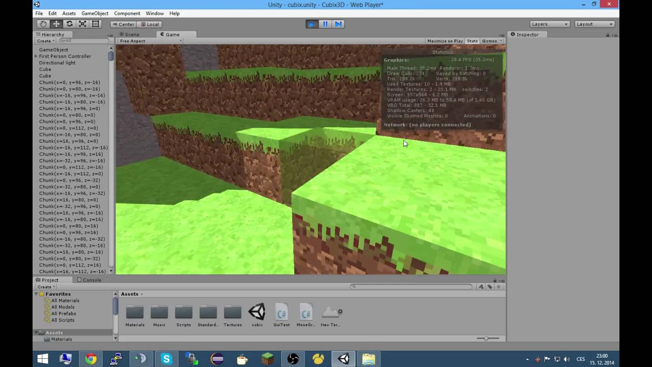Open the Hierarchy Create dropdown
Image resolution: width=652 pixels, height=367 pixels.
pos(45,41)
